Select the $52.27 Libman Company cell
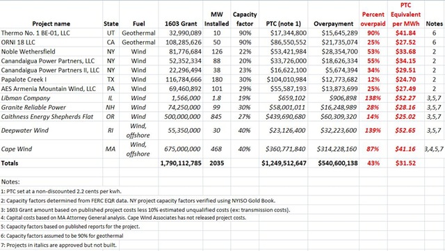 (x=405, y=98)
